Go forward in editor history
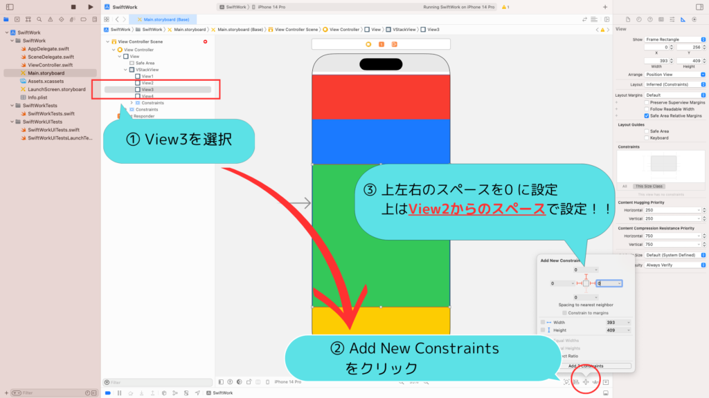This screenshot has height=398, width=709. [x=125, y=19]
